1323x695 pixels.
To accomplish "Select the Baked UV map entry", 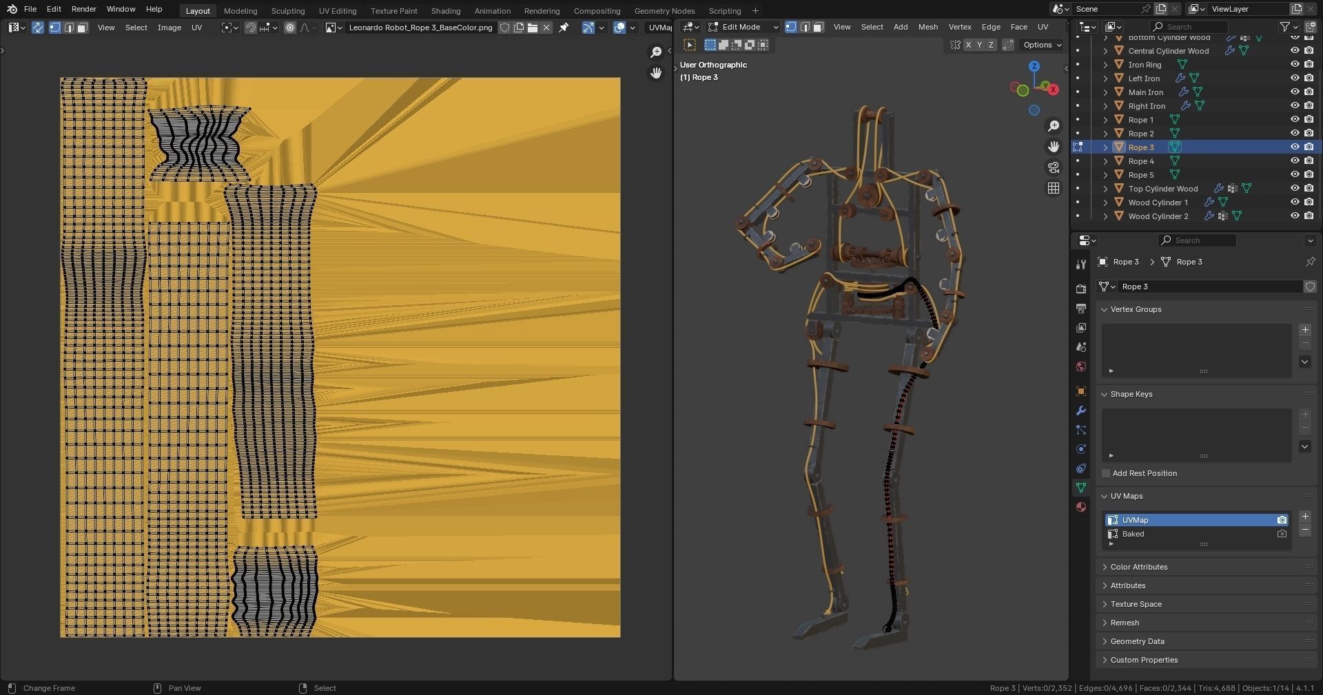I will point(1197,534).
